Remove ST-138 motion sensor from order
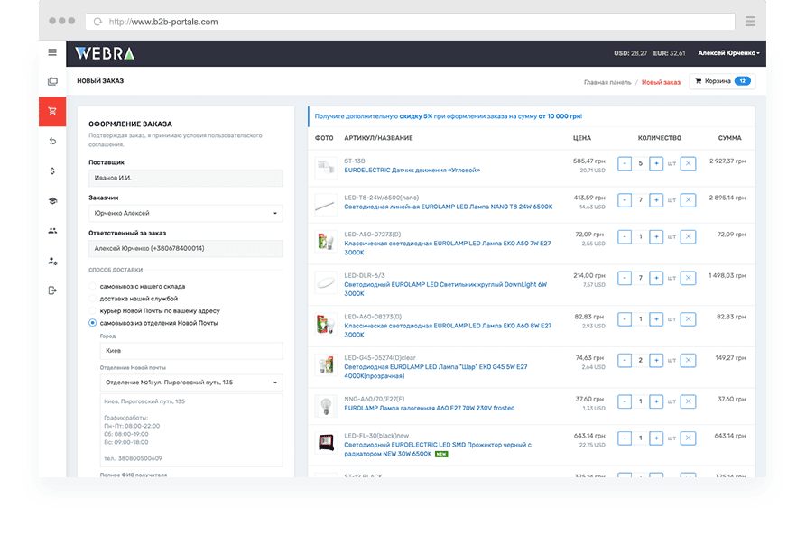806x544 pixels. (x=689, y=164)
